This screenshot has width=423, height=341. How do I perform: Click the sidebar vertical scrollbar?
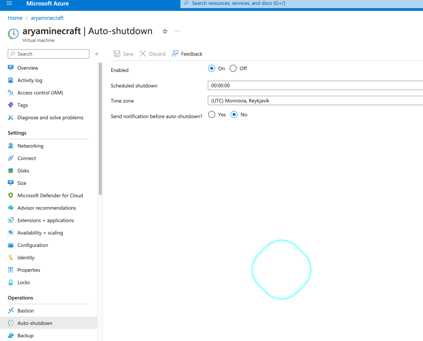(100, 129)
